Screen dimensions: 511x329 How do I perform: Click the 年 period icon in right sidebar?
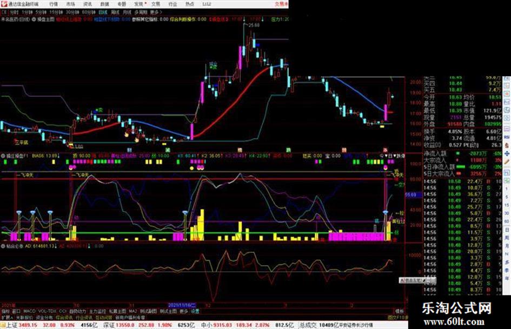point(507,279)
